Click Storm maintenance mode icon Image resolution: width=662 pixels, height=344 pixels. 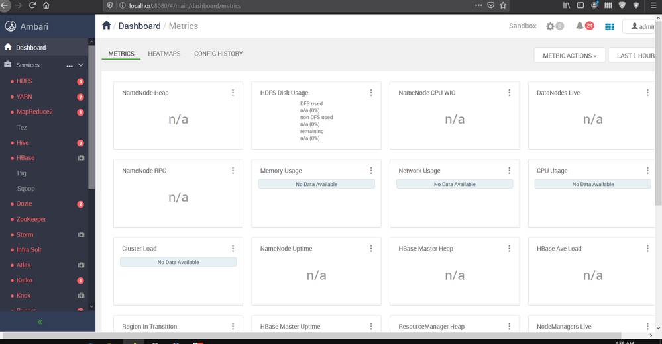[81, 234]
